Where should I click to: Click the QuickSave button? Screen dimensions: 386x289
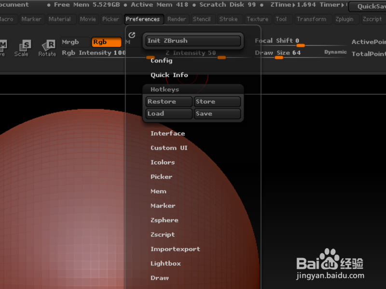(x=368, y=7)
